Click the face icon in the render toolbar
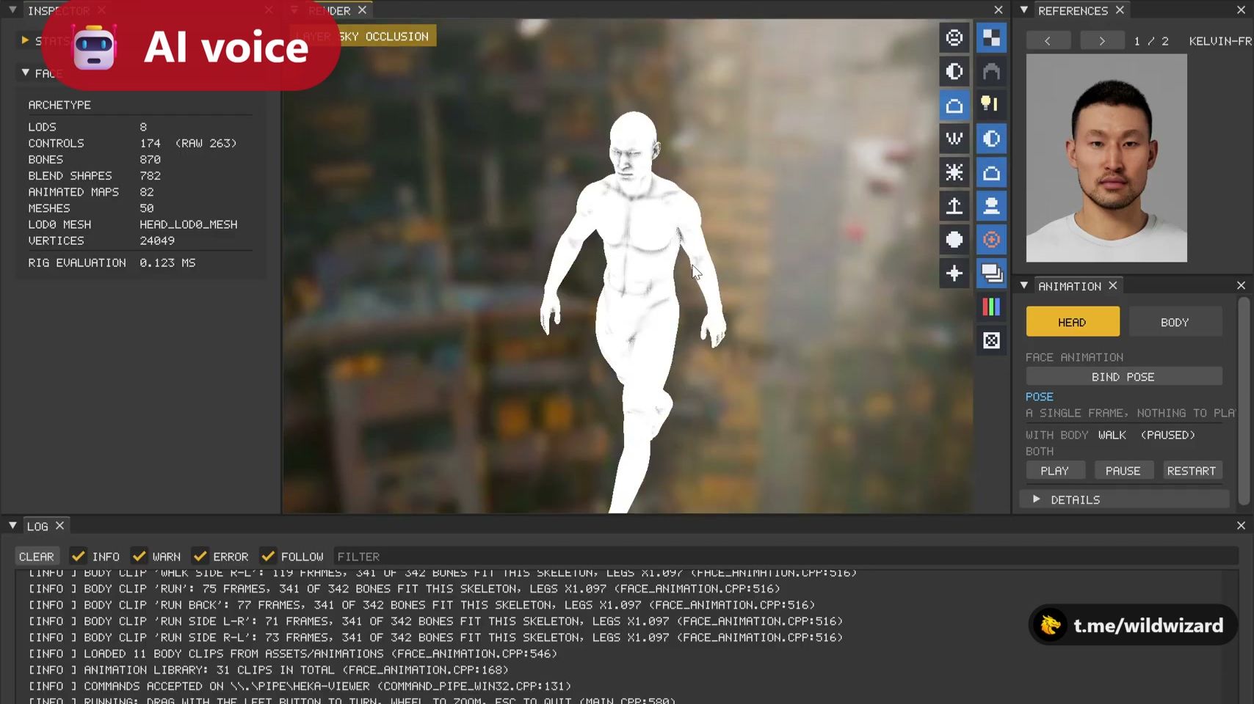 point(954,38)
